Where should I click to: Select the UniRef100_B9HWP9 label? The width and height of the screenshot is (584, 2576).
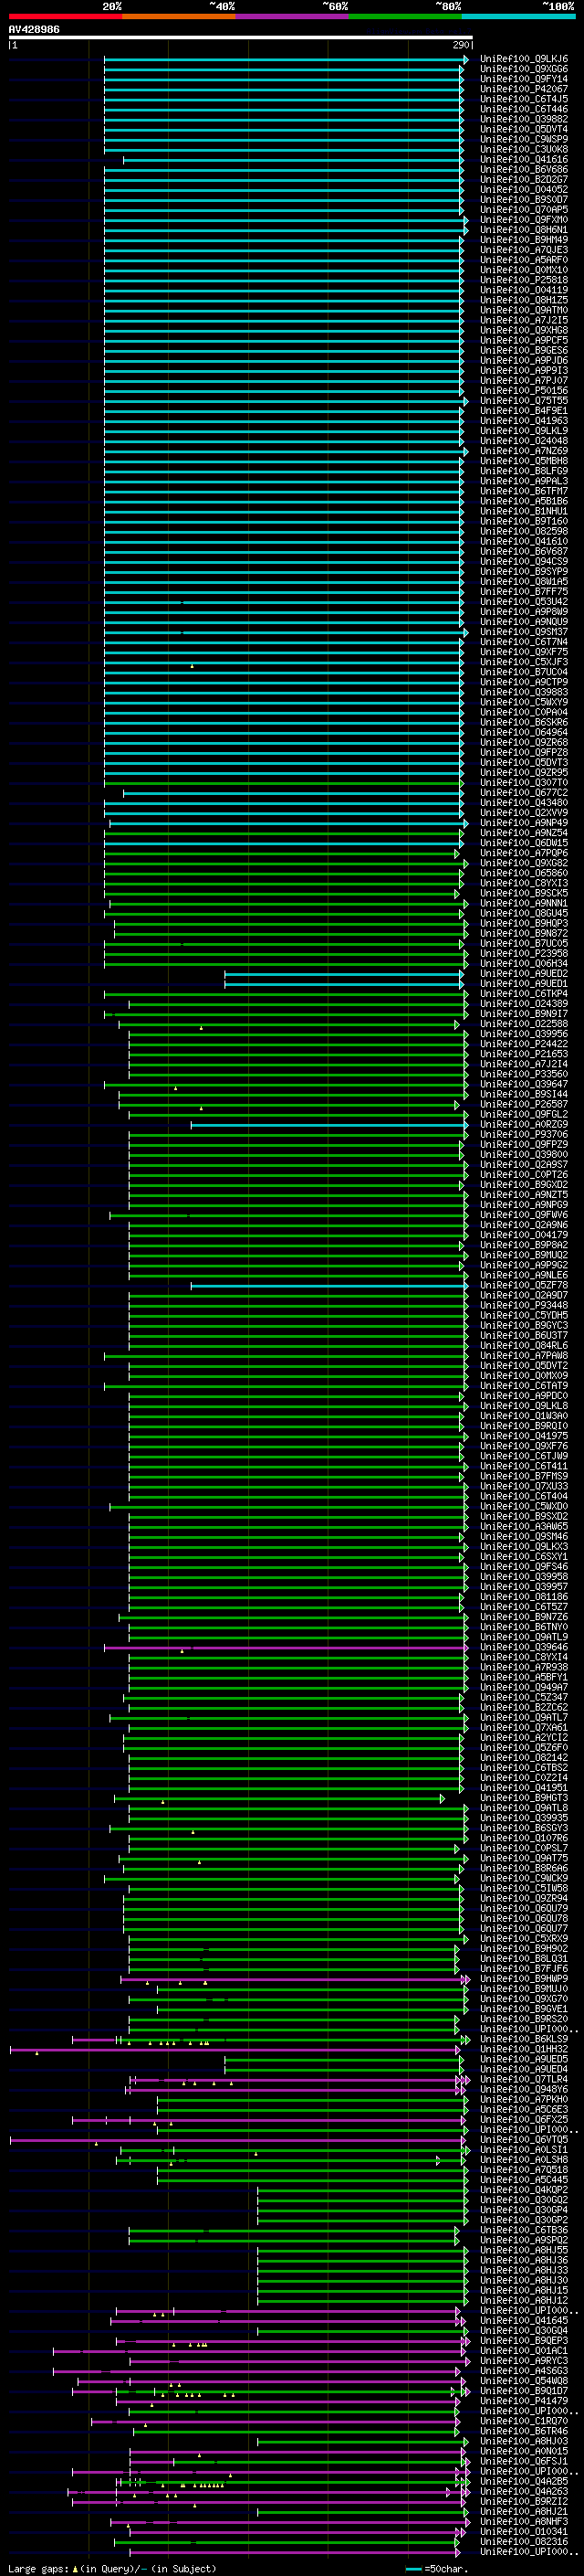pos(524,1979)
